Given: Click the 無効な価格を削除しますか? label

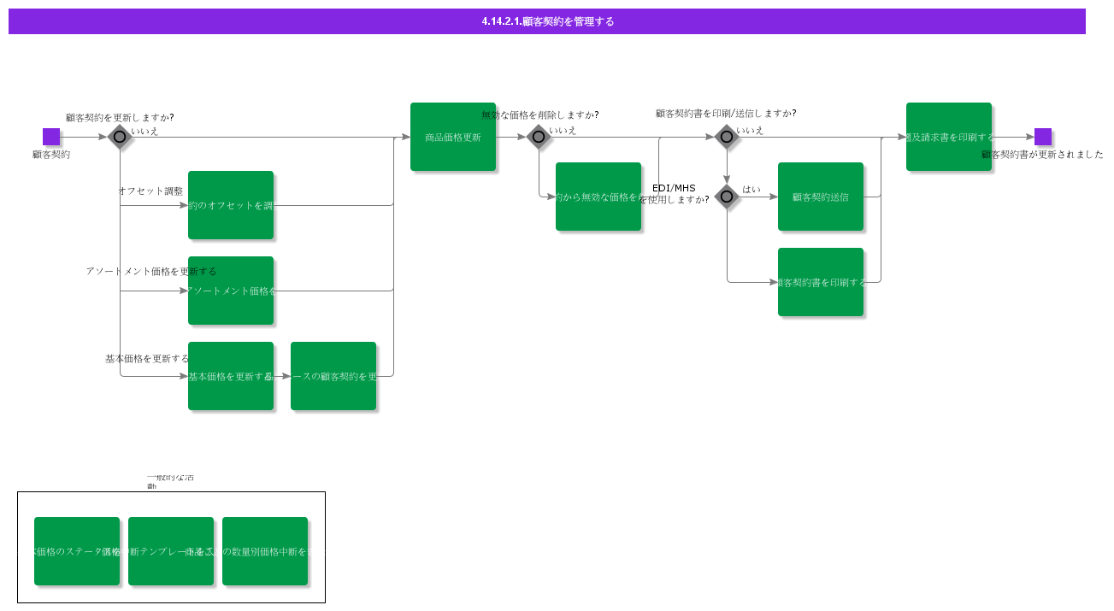Looking at the screenshot, I should tap(540, 115).
